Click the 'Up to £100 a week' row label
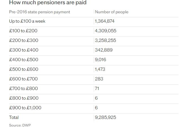Viewport: 189px width, 137px height. [27, 21]
